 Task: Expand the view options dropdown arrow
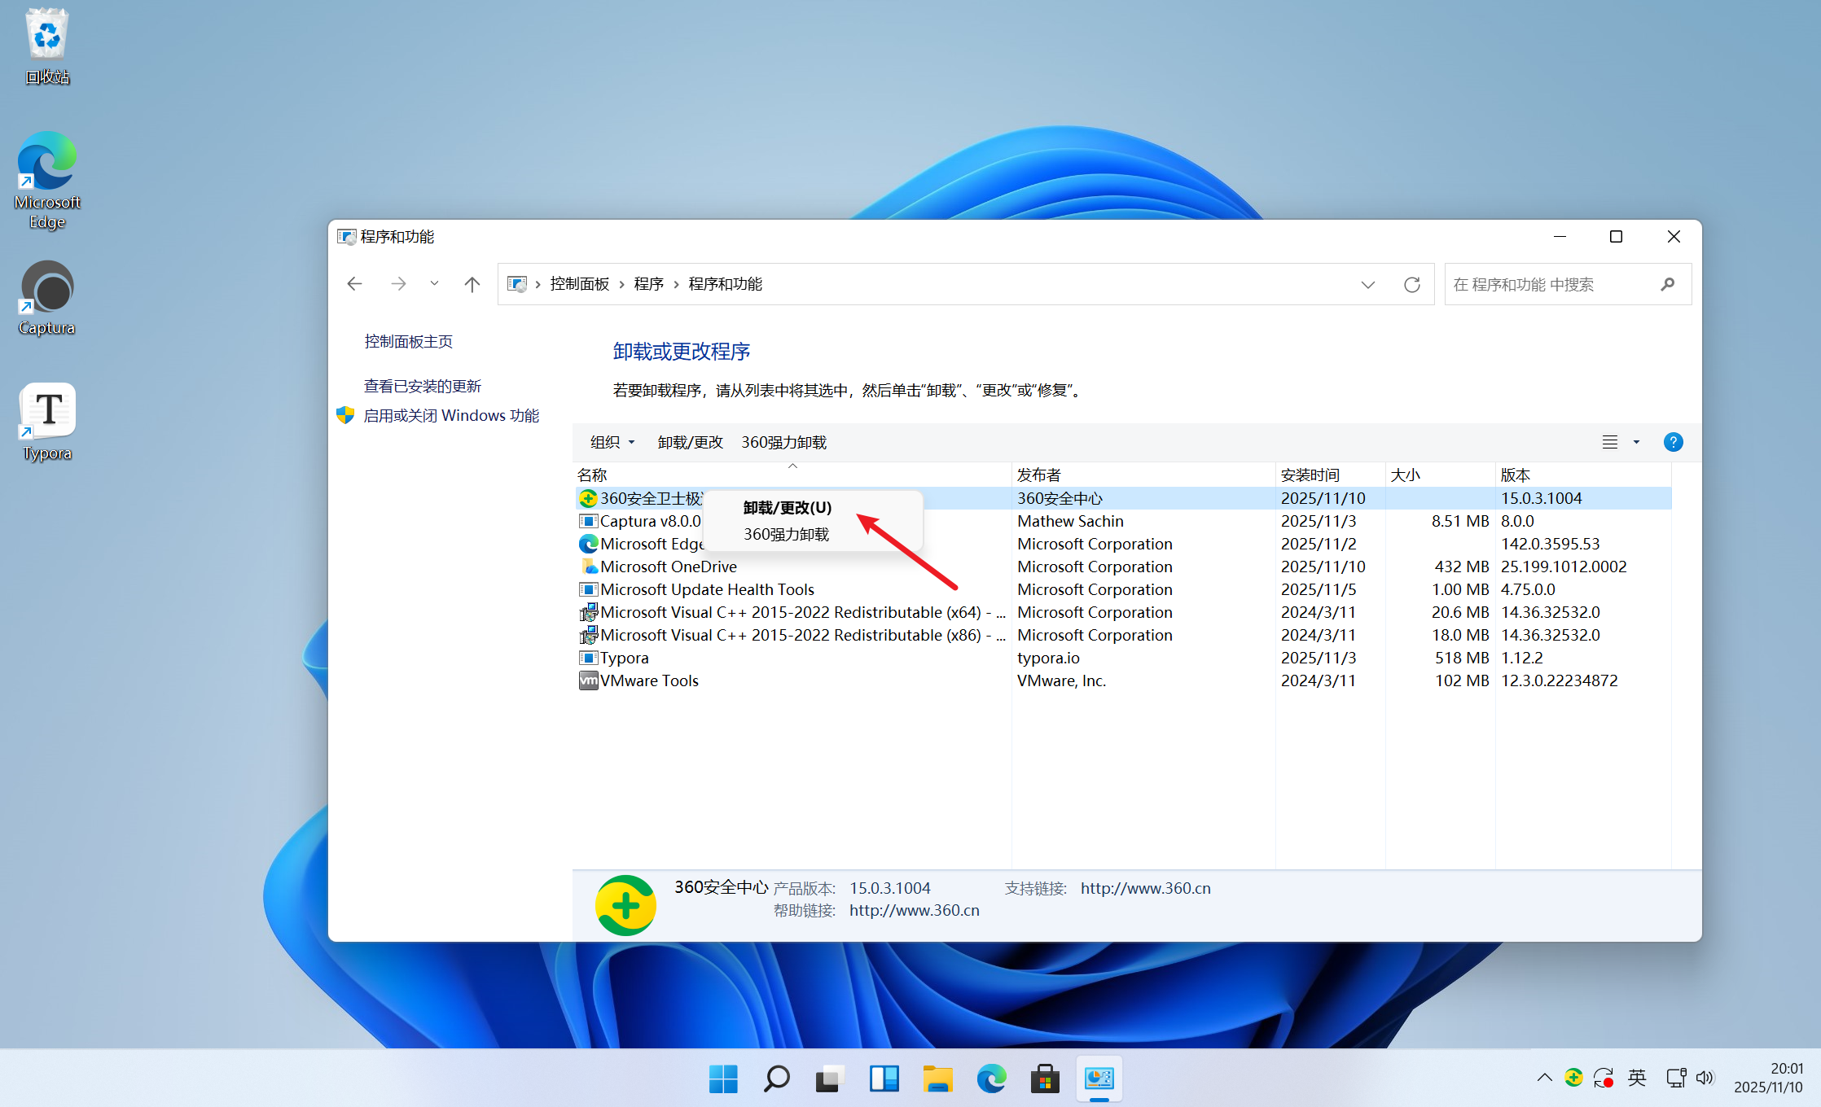click(x=1636, y=442)
